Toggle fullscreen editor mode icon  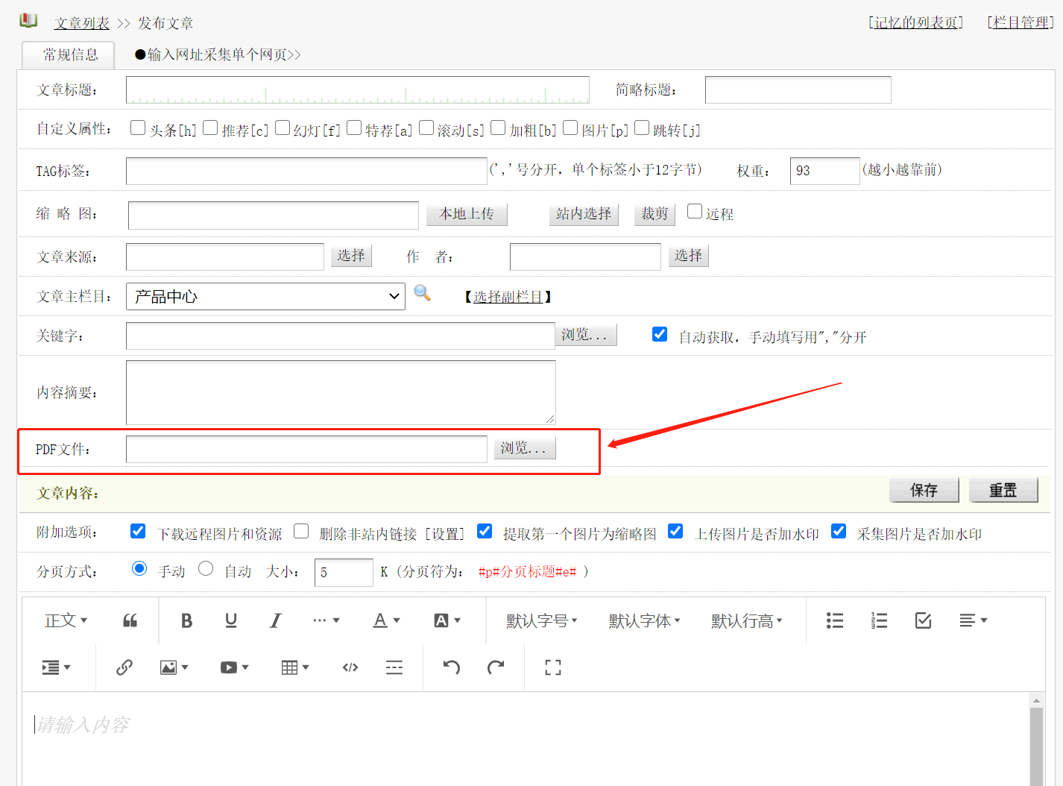[553, 667]
